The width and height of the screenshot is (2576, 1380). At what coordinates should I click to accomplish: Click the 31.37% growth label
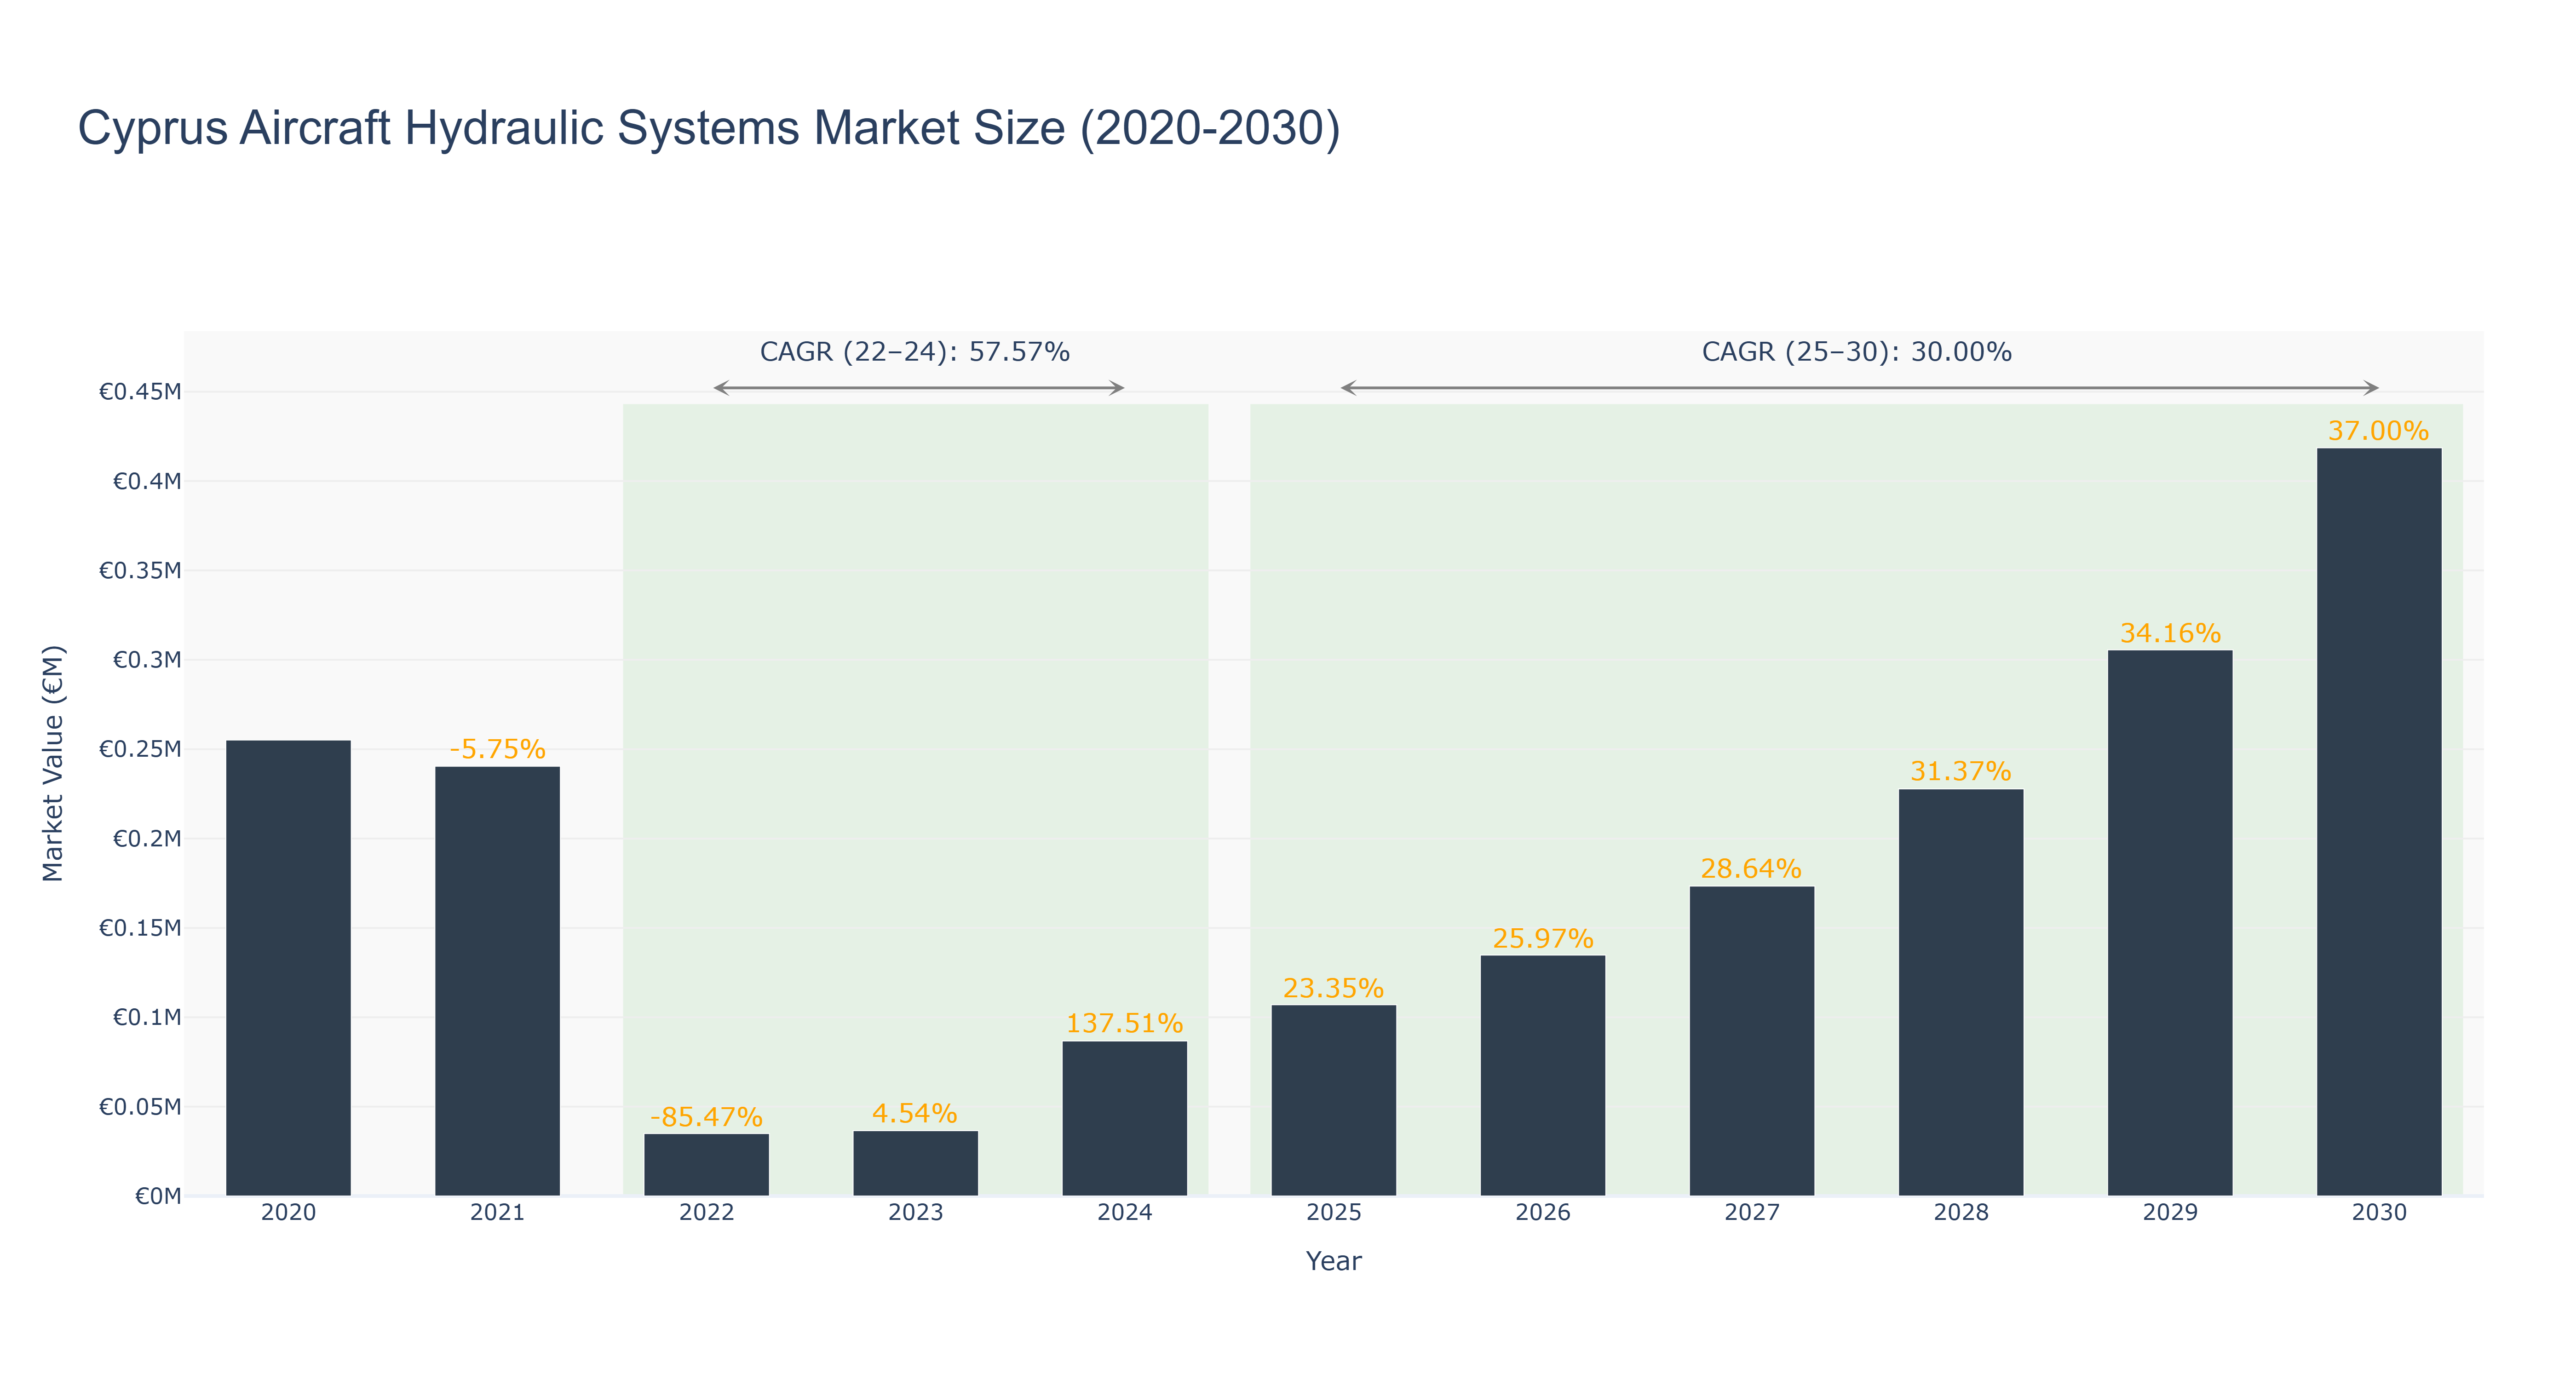1960,771
